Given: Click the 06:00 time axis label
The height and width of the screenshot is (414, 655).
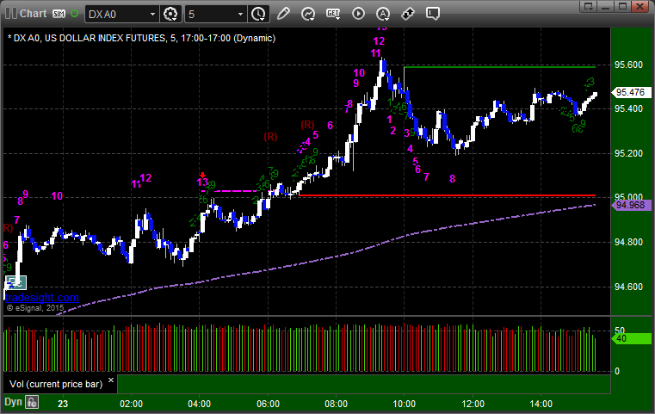Looking at the screenshot, I should (x=268, y=404).
